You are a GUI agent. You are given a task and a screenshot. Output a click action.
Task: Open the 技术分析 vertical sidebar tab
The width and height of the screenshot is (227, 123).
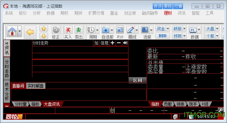pyautogui.click(x=7, y=91)
